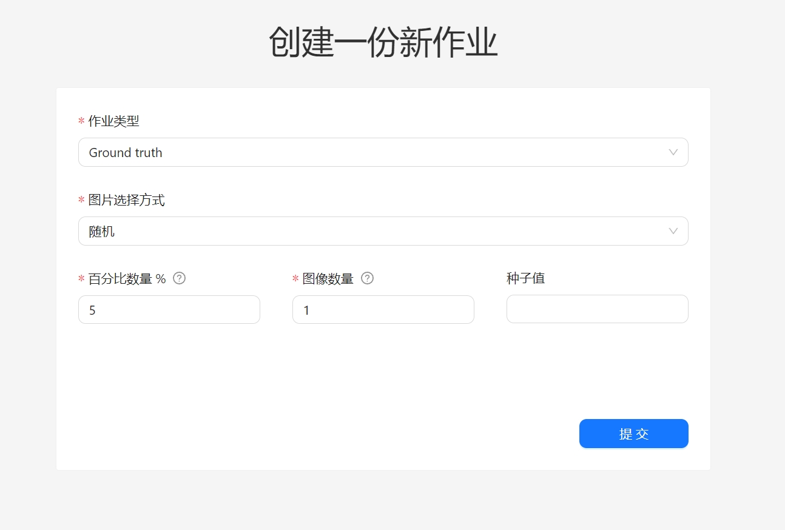Image resolution: width=785 pixels, height=530 pixels.
Task: Open the 作业类型 dropdown showing Ground truth
Action: point(376,152)
